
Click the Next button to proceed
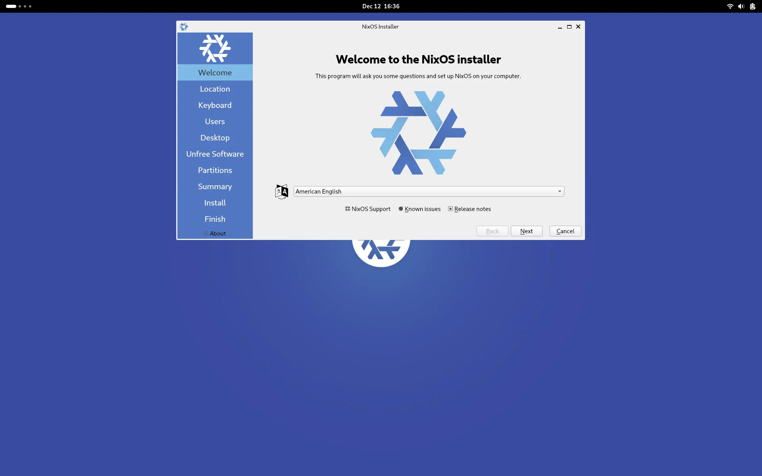[526, 230]
